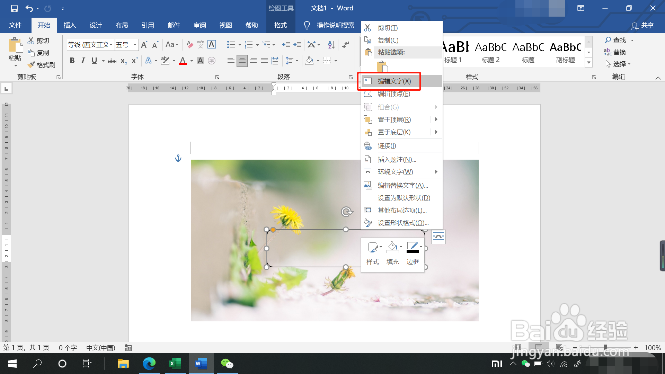665x374 pixels.
Task: Click the Subscript icon
Action: coord(124,61)
